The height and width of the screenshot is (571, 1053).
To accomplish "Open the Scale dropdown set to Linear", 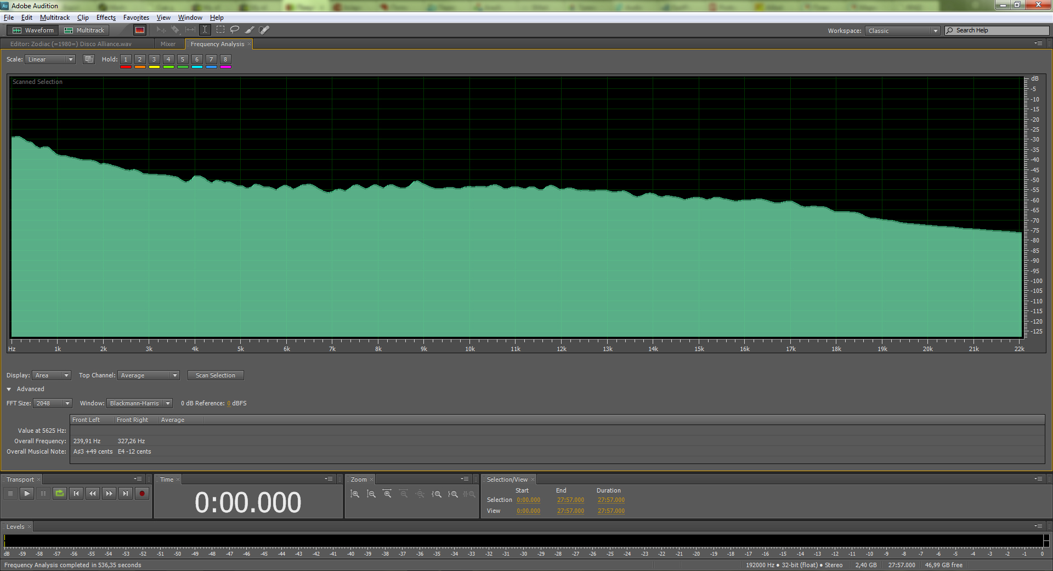I will (50, 59).
